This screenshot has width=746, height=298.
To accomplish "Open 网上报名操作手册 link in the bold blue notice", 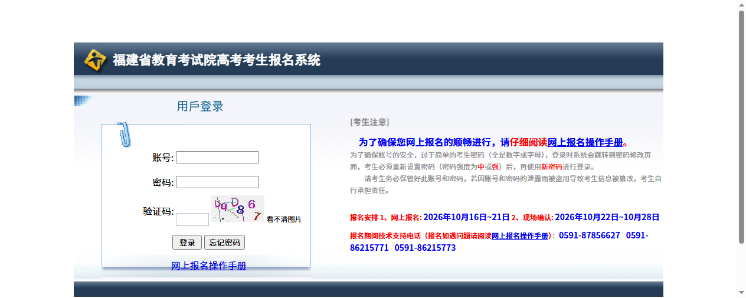I will pos(585,142).
